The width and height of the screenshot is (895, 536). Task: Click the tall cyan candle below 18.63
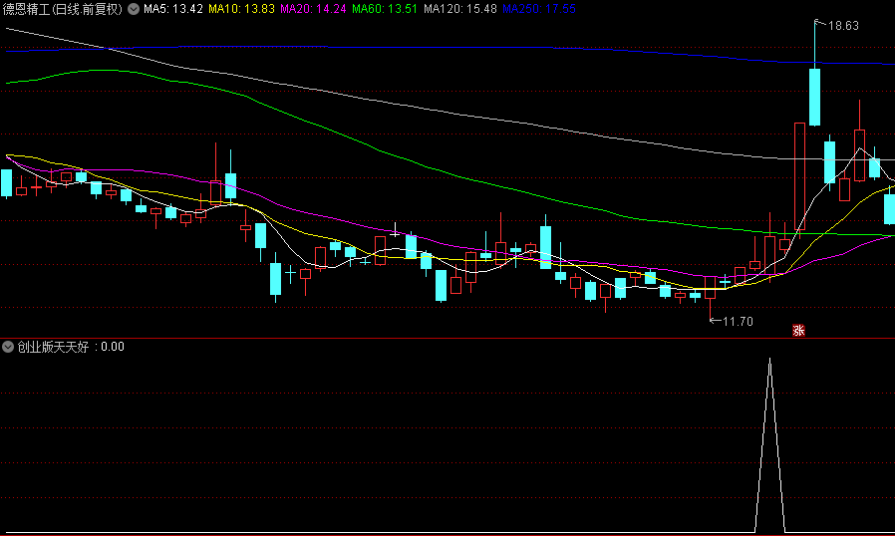point(814,97)
